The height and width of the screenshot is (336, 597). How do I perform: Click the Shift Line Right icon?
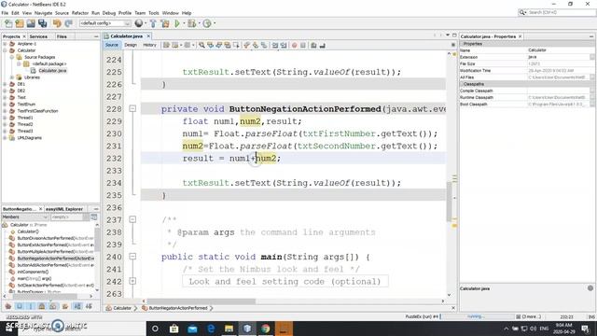284,46
